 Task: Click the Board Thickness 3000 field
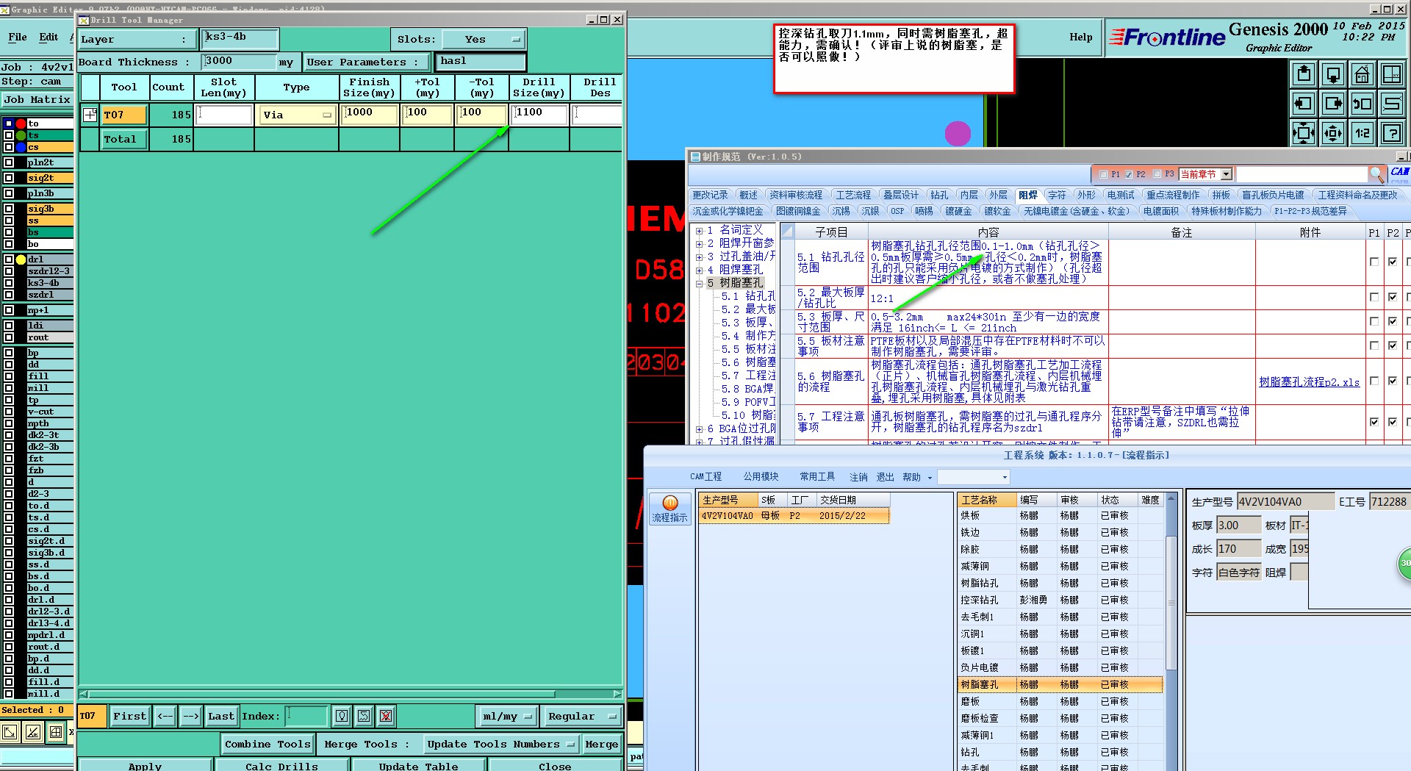239,62
